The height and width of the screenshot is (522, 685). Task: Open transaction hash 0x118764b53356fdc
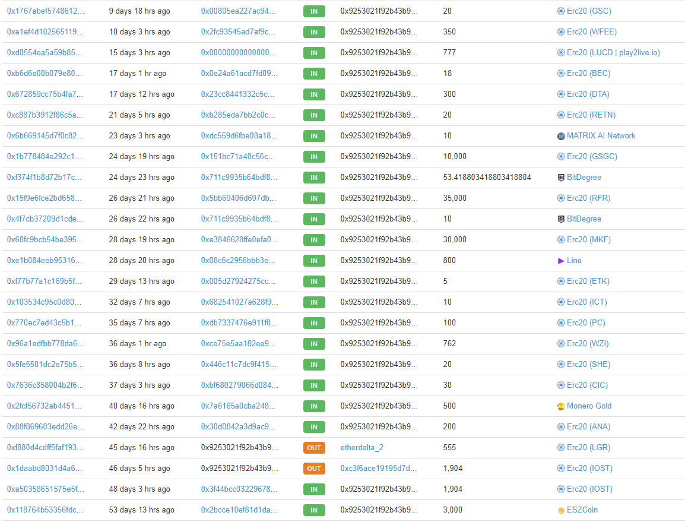45,510
